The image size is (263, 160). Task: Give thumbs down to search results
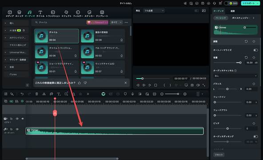click(x=85, y=83)
